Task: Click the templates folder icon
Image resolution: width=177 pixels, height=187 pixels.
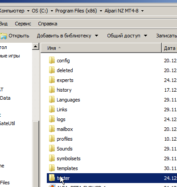Action: [52, 168]
